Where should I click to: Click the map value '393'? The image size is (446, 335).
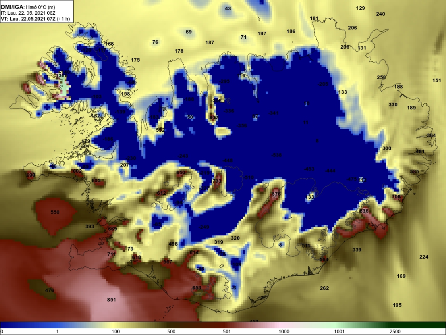[x=90, y=226]
